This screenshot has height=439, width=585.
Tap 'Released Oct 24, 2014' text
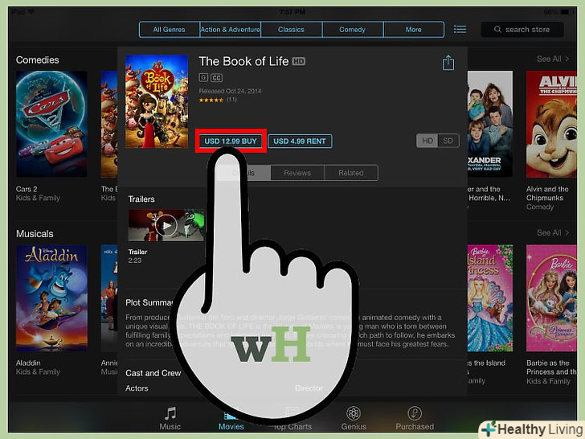pyautogui.click(x=230, y=91)
